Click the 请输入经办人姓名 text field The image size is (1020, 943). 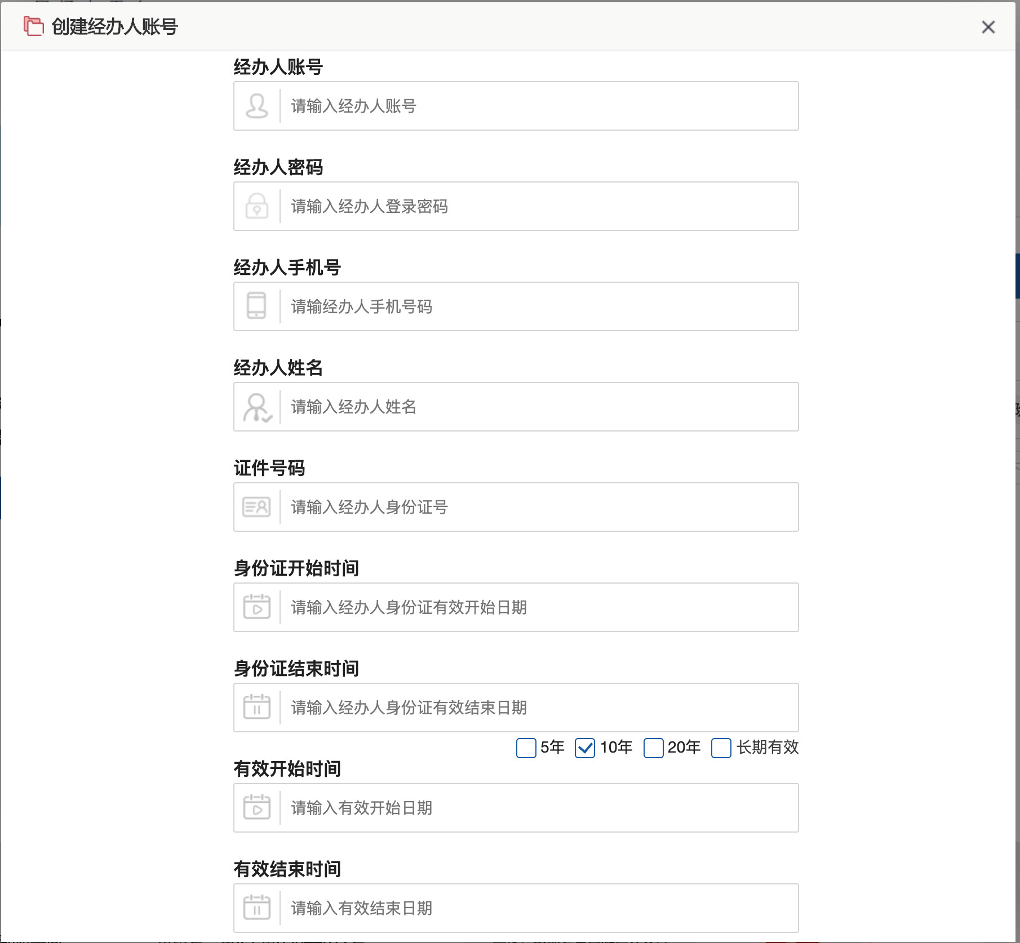click(x=538, y=407)
